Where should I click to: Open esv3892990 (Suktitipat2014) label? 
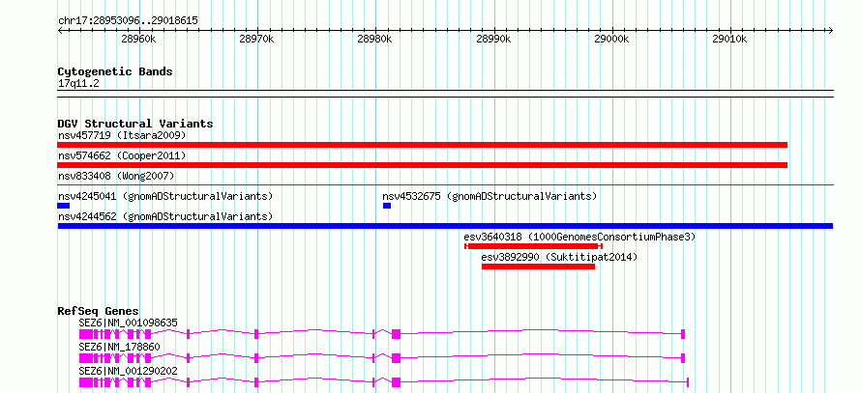(x=559, y=257)
